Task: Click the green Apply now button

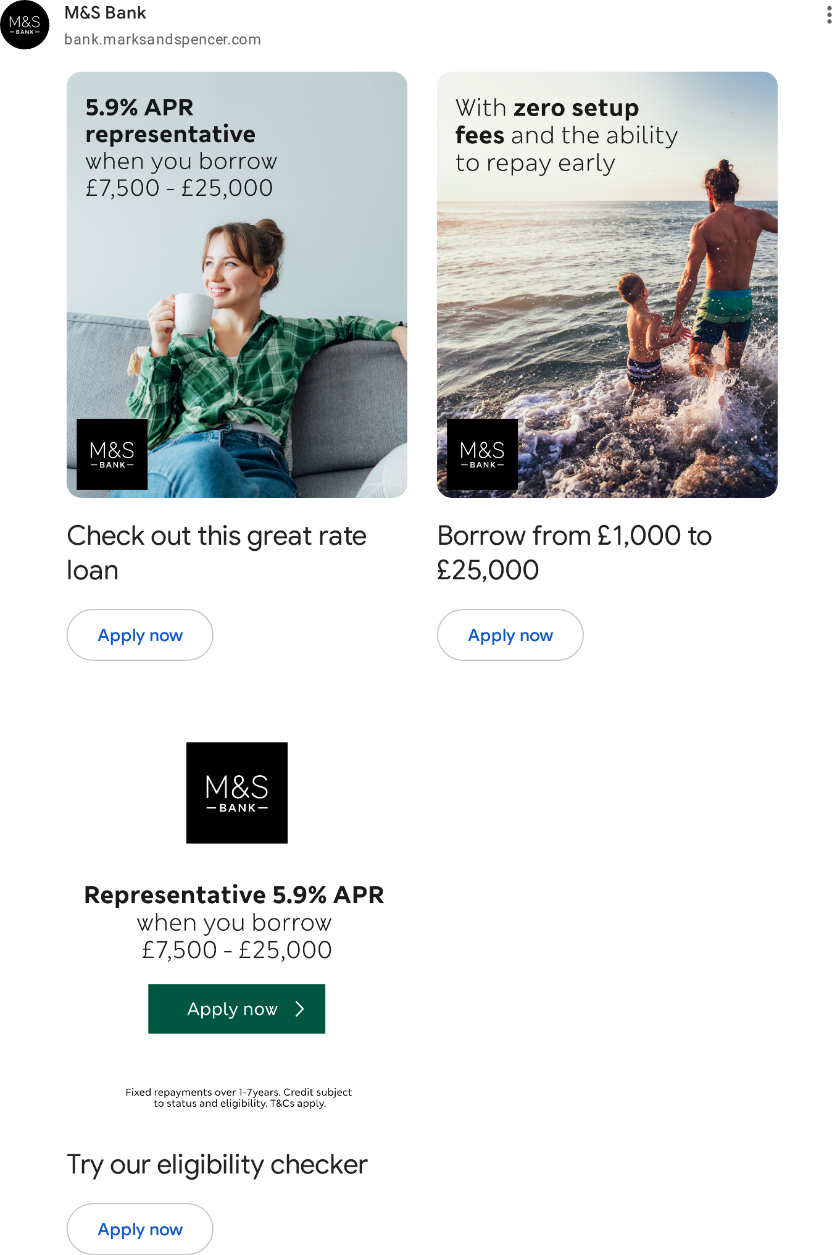Action: tap(236, 1009)
